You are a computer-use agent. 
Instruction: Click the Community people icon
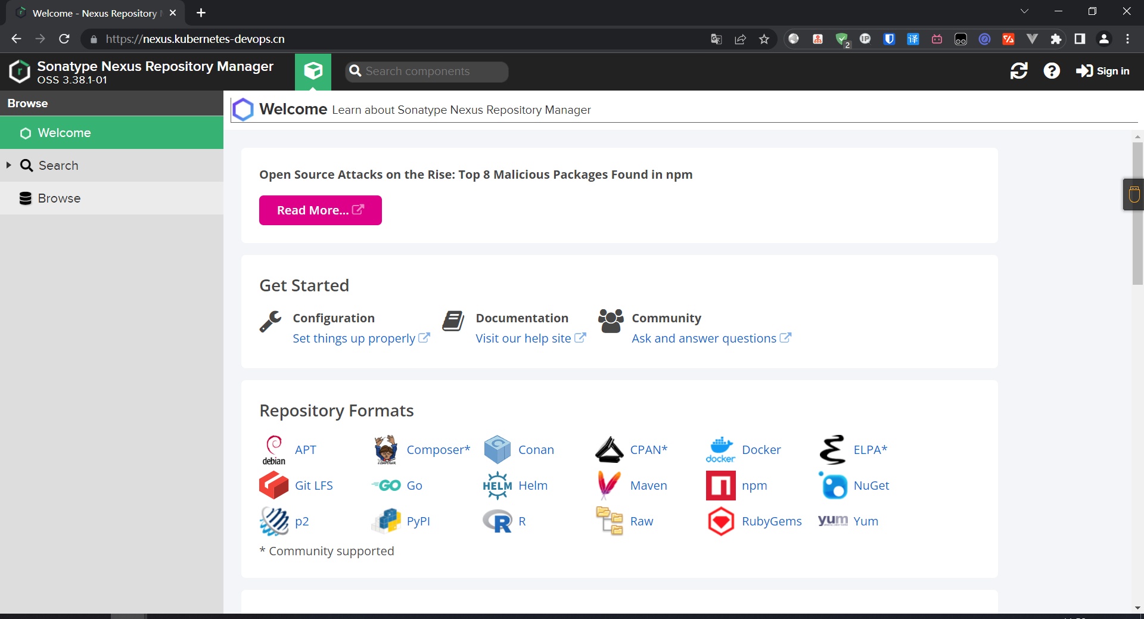tap(611, 321)
